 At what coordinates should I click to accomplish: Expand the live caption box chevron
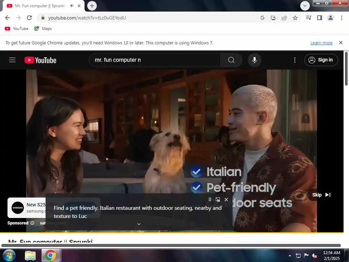pyautogui.click(x=139, y=224)
